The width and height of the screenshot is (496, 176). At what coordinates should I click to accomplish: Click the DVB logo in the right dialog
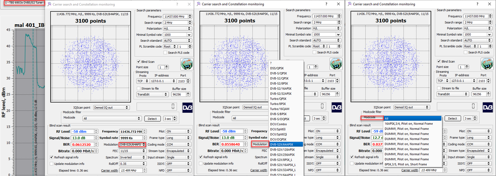(487, 107)
